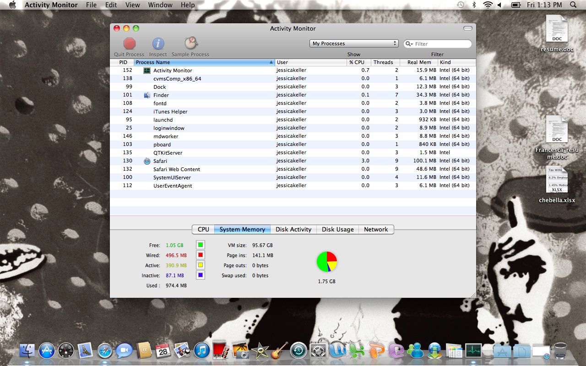586x366 pixels.
Task: Open iPhoto from the Dock
Action: (240, 351)
